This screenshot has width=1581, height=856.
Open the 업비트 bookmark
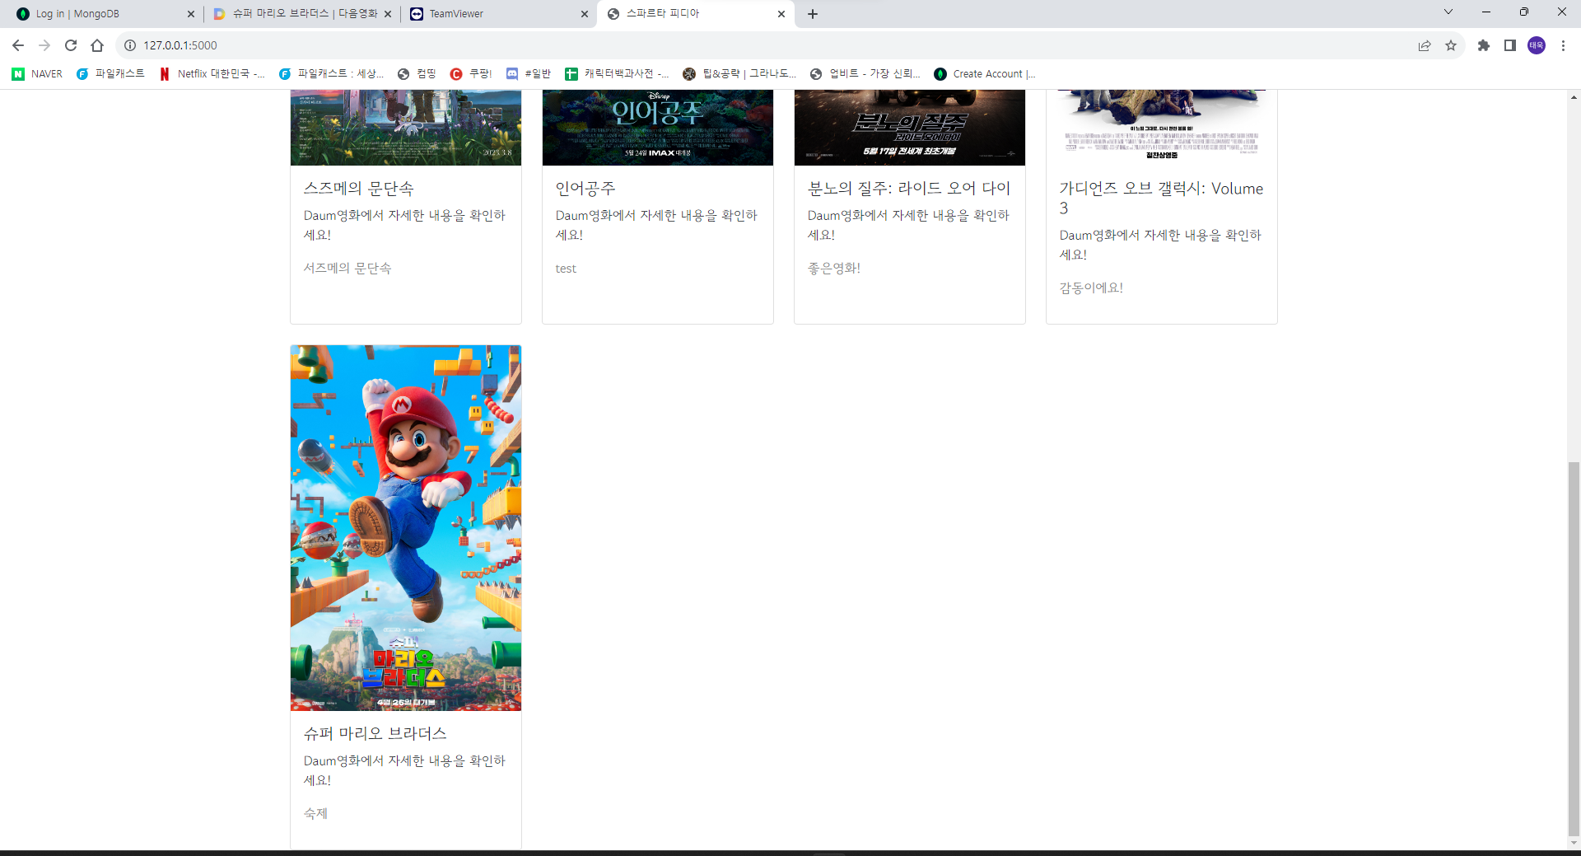pos(865,74)
